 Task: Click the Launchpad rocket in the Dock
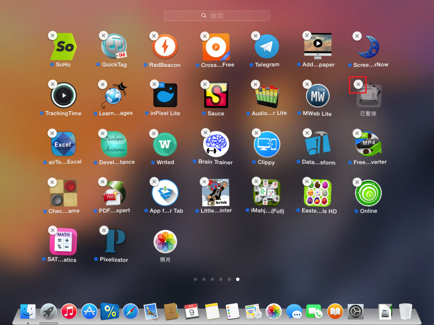[49, 311]
